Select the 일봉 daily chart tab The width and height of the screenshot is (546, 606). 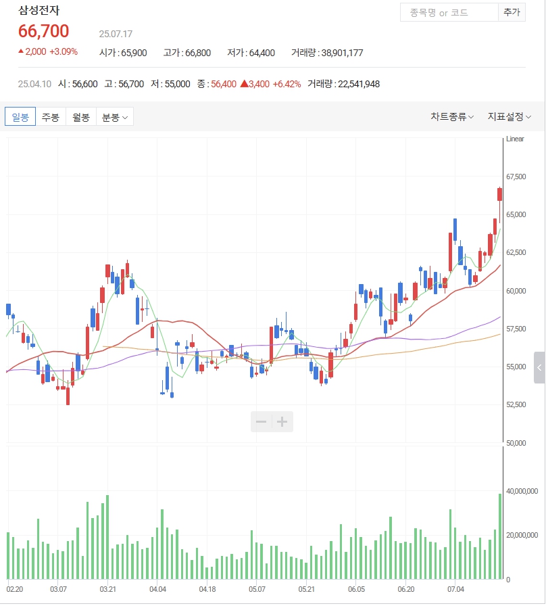20,117
